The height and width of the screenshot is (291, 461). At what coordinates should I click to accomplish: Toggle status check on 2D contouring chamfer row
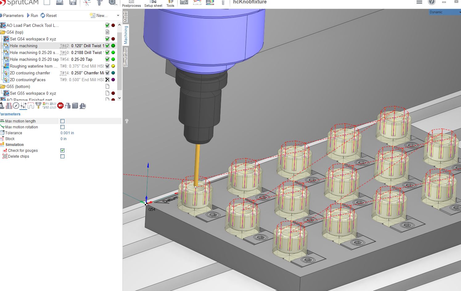pyautogui.click(x=107, y=73)
